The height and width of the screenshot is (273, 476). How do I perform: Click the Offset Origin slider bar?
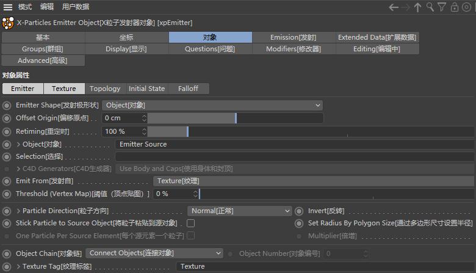tap(236, 118)
